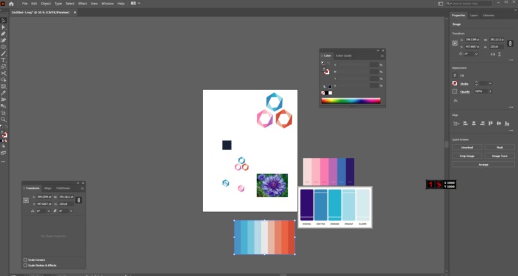Select the Scissors tool
Image resolution: width=518 pixels, height=276 pixels.
coord(4,73)
